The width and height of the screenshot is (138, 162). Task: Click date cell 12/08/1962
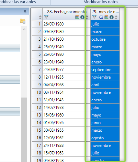pyautogui.click(x=66, y=138)
